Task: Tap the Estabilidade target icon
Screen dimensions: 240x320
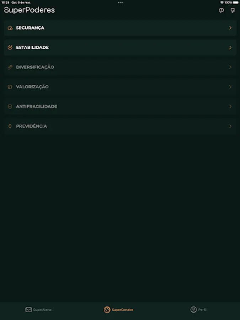Action: (x=10, y=48)
